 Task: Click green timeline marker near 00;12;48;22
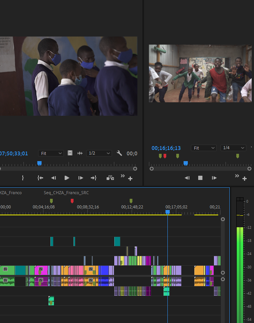pos(131,201)
